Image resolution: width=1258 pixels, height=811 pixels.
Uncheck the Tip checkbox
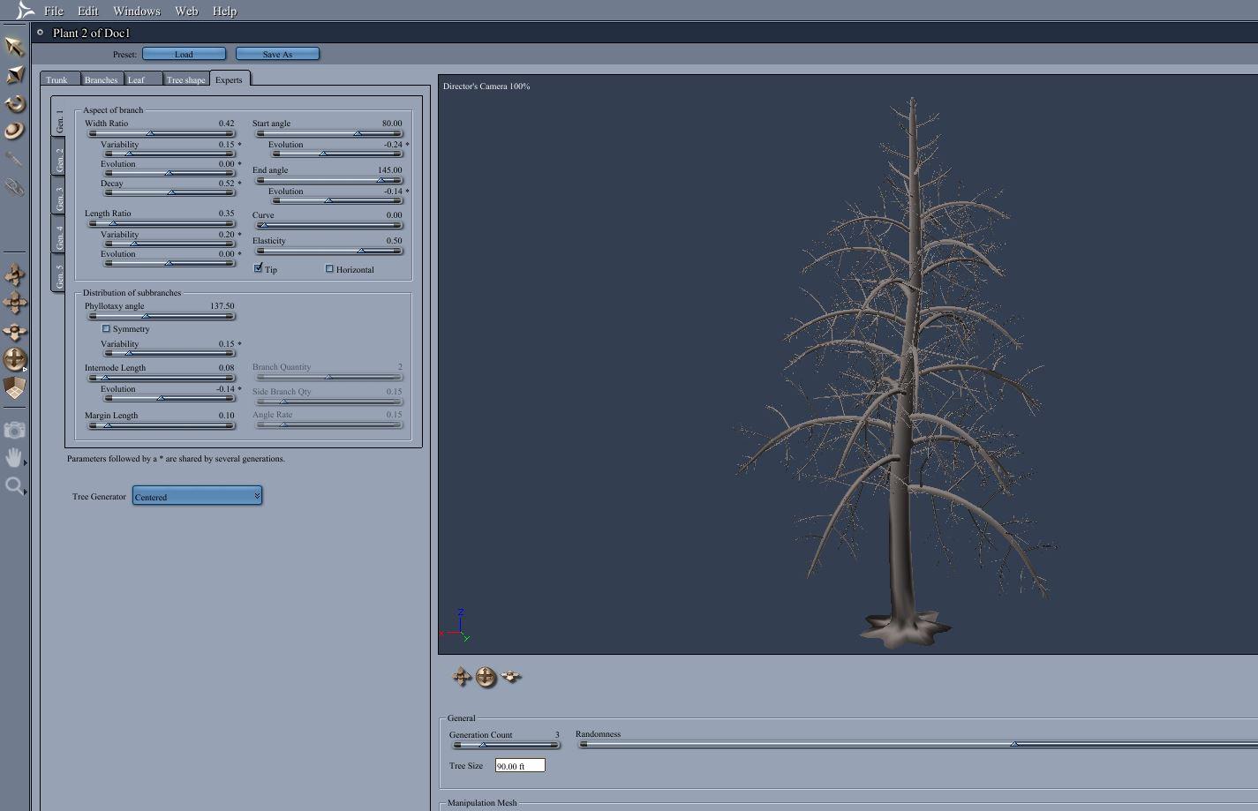point(259,268)
